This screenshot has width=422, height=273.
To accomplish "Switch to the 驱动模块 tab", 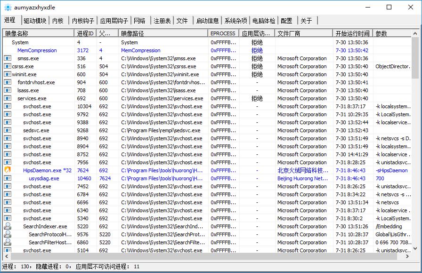I will click(35, 21).
